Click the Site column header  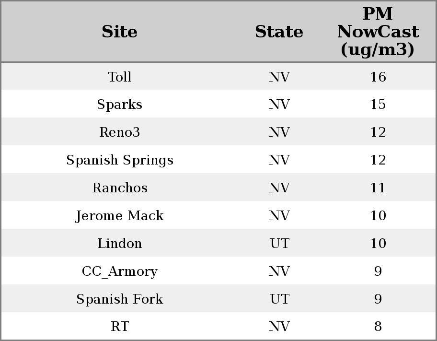coord(120,32)
